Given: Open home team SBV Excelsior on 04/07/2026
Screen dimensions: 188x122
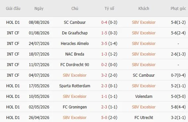Looking at the screenshot, I should click(75, 75).
